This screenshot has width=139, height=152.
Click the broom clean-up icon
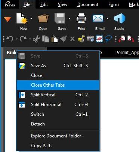(63, 39)
